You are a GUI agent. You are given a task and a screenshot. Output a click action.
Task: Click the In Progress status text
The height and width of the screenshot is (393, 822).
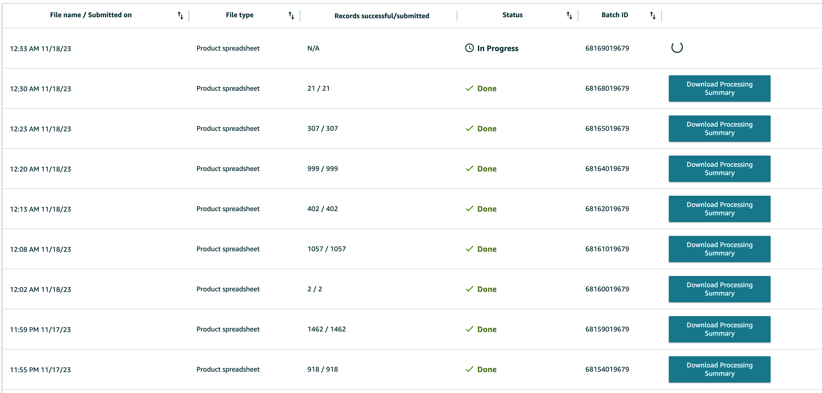[497, 48]
